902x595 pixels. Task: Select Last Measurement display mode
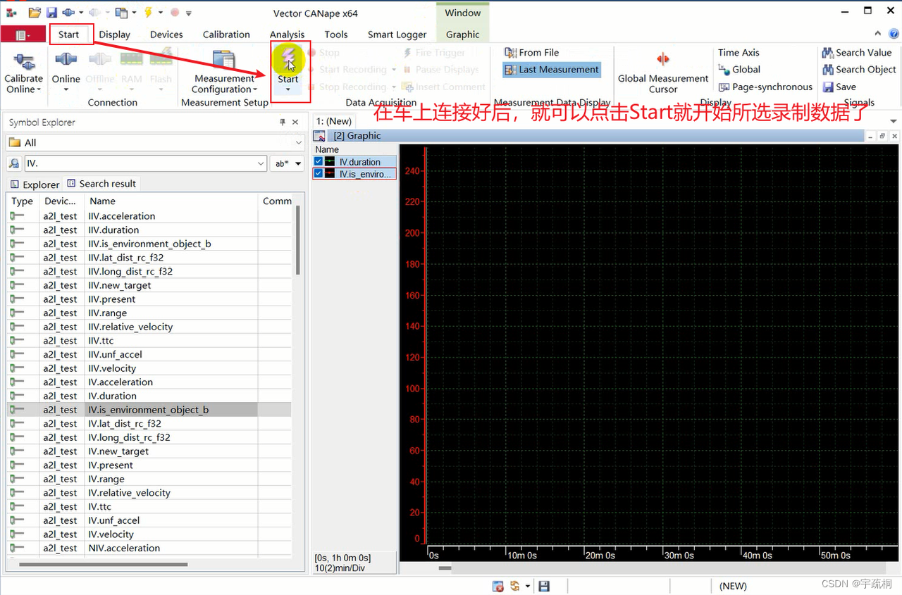coord(552,70)
